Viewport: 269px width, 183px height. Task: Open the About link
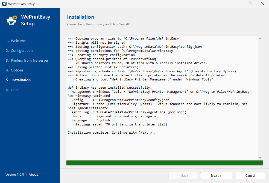coord(33,175)
